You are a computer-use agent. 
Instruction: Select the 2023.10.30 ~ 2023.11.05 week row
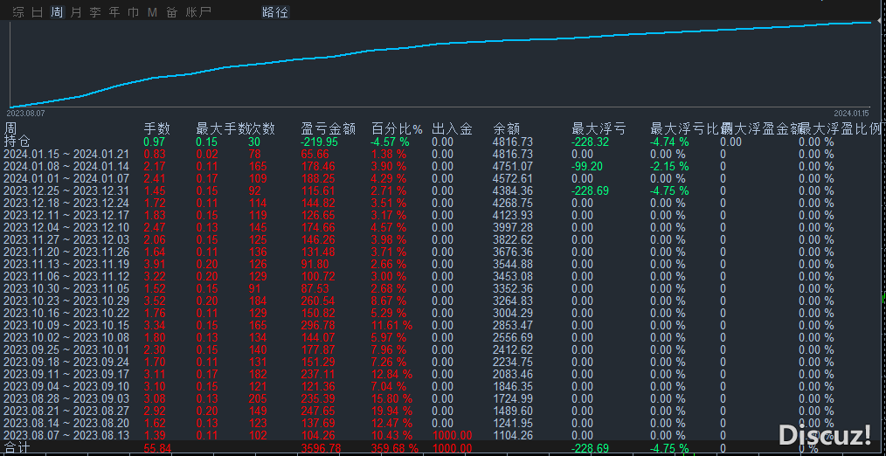(66, 288)
